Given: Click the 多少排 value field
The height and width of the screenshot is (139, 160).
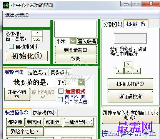Looking at the screenshot, I should 37,33.
